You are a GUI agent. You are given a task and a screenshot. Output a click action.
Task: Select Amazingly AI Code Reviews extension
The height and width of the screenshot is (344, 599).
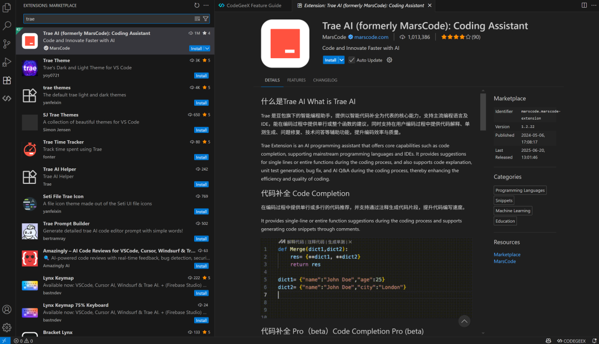(x=115, y=258)
